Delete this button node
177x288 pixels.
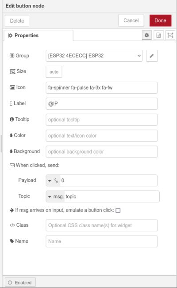click(17, 21)
